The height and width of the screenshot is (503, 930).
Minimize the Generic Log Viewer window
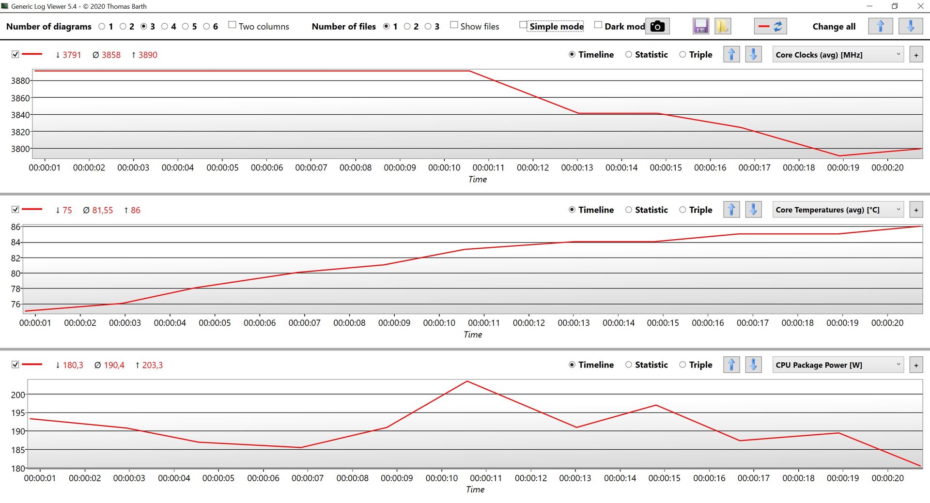pyautogui.click(x=869, y=6)
